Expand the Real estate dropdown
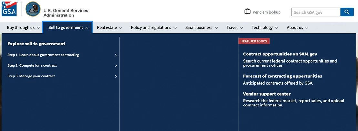This screenshot has height=131, width=358. coord(109,28)
